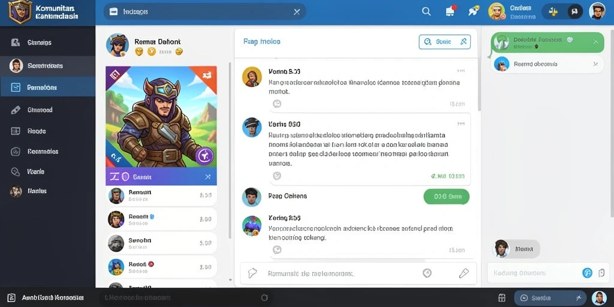This screenshot has height=307, width=614.
Task: Click tag icon left of message input
Action: click(x=252, y=273)
